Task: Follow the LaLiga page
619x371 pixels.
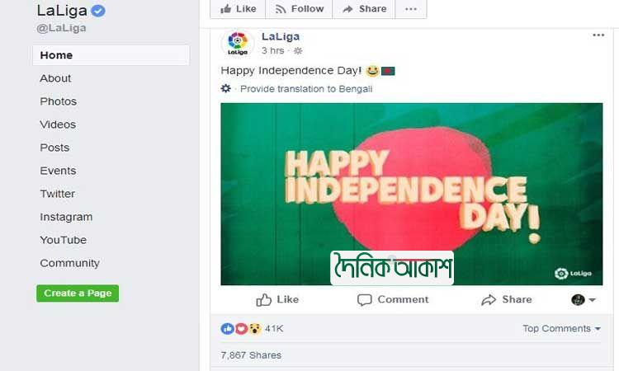Action: pyautogui.click(x=299, y=9)
